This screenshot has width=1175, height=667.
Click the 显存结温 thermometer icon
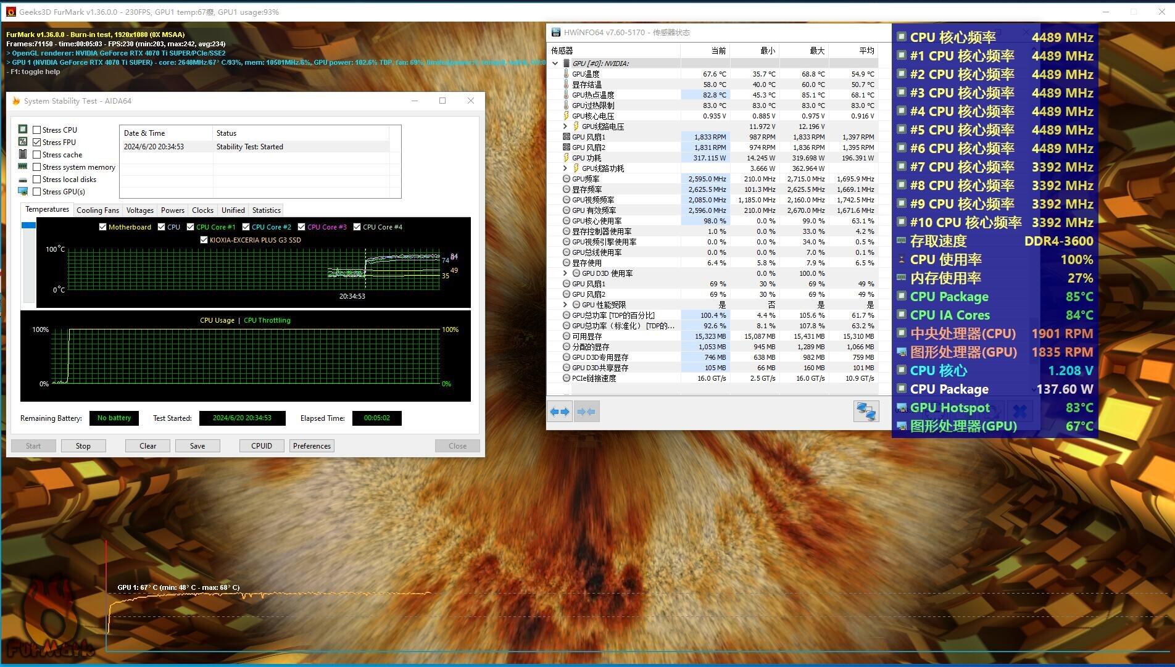(566, 84)
